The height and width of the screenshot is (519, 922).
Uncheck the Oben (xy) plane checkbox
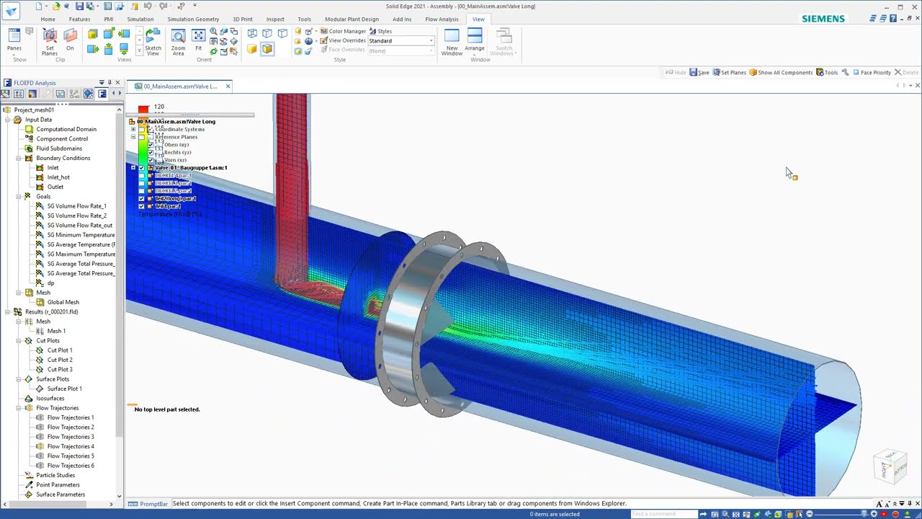point(151,145)
